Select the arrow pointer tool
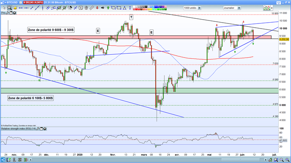The image size is (291, 163). pyautogui.click(x=4, y=8)
